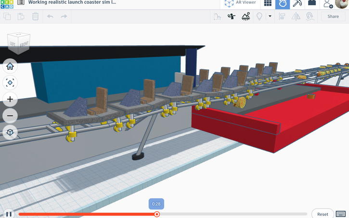This screenshot has height=218, width=349.
Task: Click the red simulation timeline slider handle
Action: click(157, 214)
